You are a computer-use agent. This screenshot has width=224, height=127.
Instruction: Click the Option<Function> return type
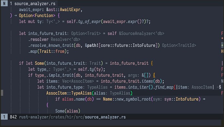coord(37,16)
